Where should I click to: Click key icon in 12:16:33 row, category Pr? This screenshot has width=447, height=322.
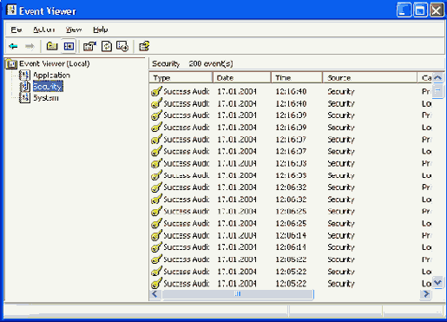pos(156,163)
